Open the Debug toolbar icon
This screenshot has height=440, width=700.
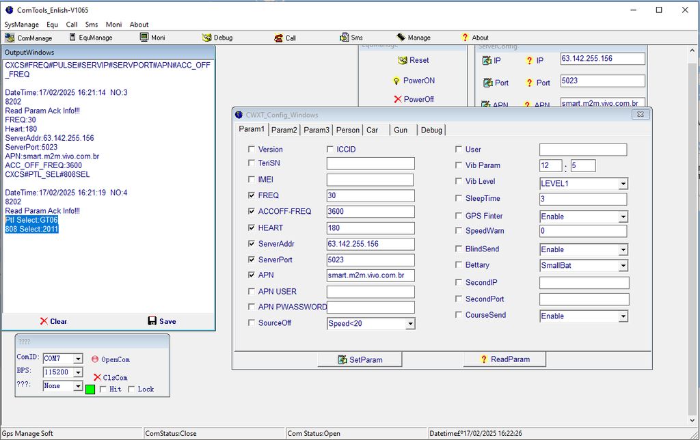(x=206, y=38)
